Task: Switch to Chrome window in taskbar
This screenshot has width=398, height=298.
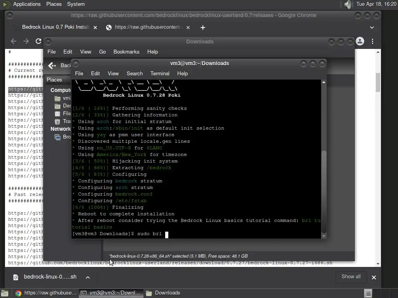Action: (x=46, y=293)
